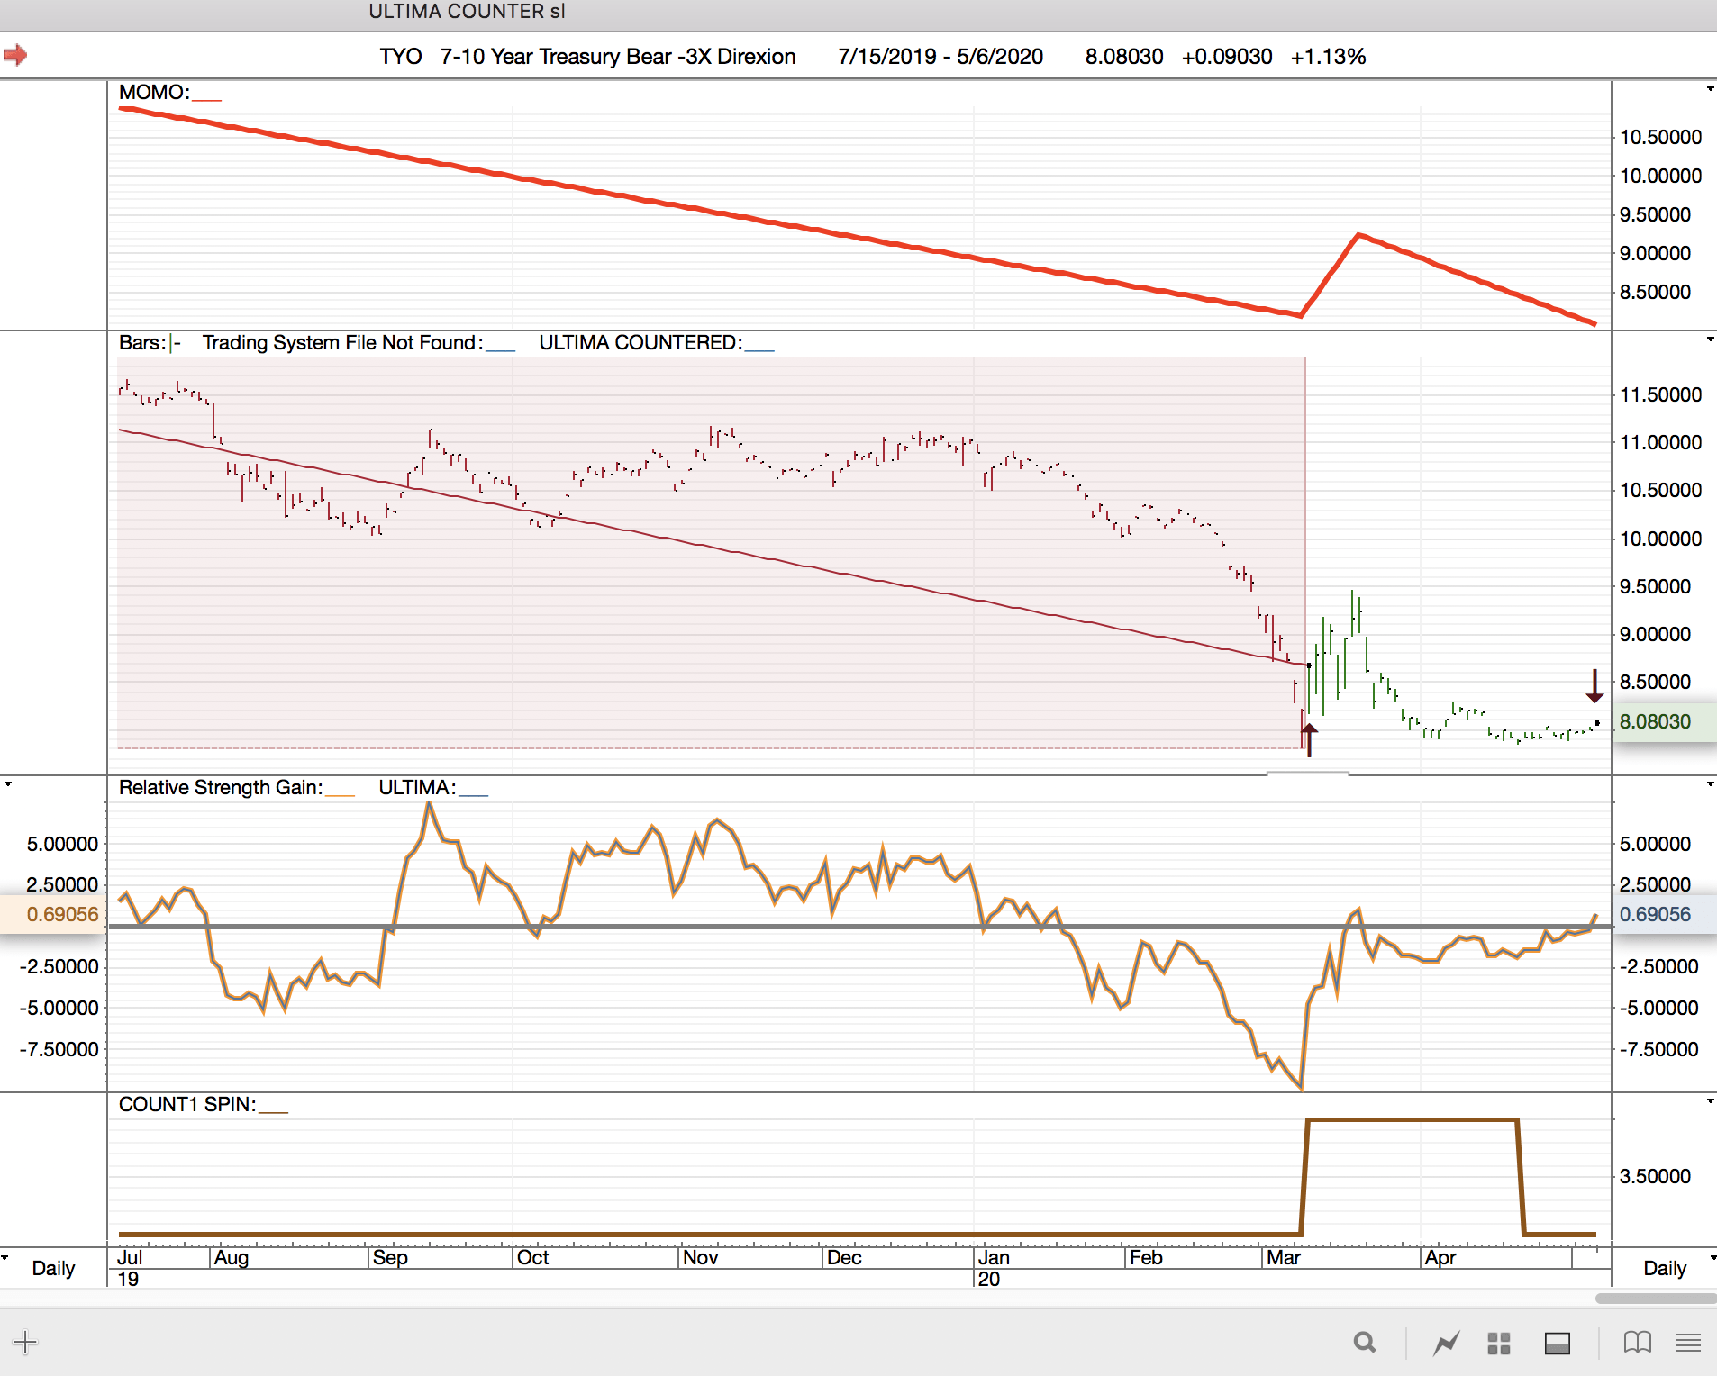The width and height of the screenshot is (1717, 1376).
Task: Click the Relative Strength Gain orange color swatch
Action: (x=340, y=794)
